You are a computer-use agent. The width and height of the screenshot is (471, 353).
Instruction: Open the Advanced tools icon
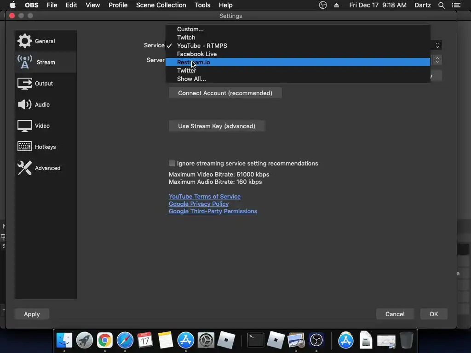pos(25,168)
